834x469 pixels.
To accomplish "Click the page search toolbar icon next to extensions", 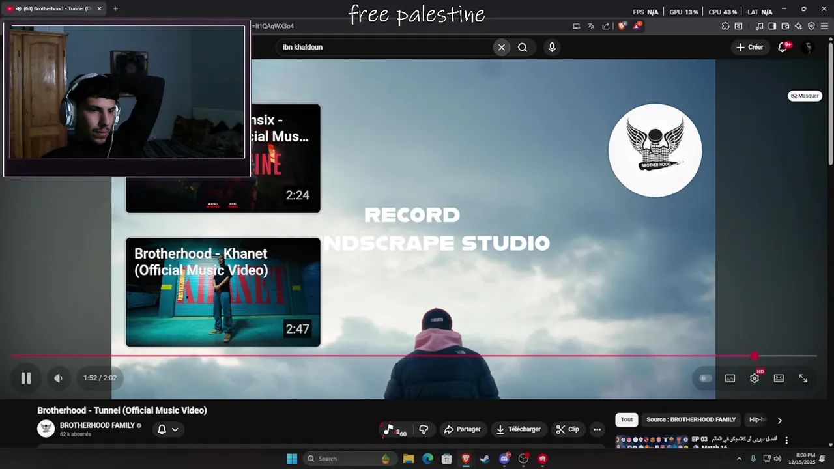I will [738, 26].
